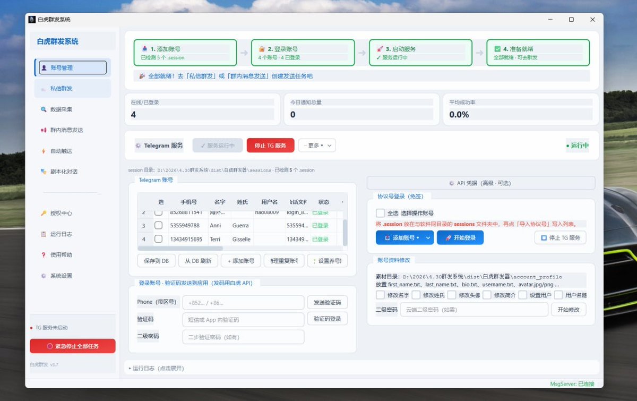The image size is (637, 401).
Task: Focus the 二步验证密码 input field
Action: click(x=243, y=337)
